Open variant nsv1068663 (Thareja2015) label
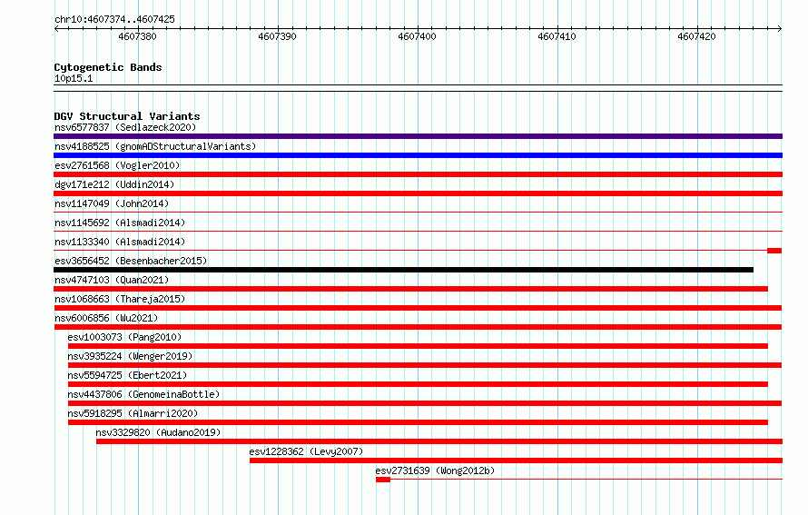The height and width of the screenshot is (515, 808). 120,299
